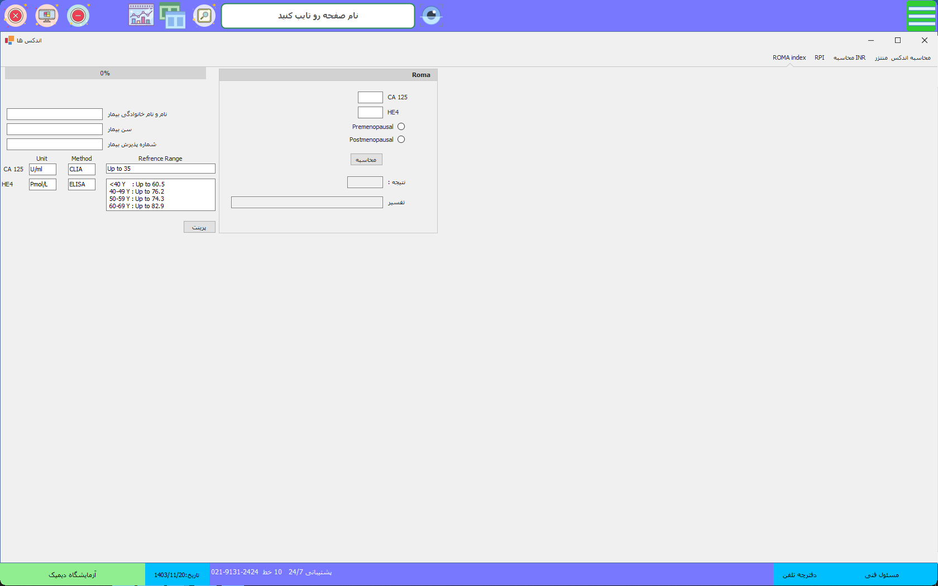Switch to the RPI tab
The height and width of the screenshot is (586, 938).
pyautogui.click(x=819, y=57)
